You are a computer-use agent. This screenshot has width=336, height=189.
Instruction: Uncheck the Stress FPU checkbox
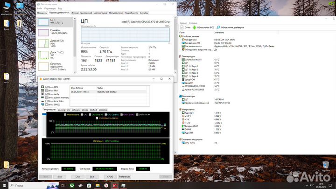click(x=47, y=91)
